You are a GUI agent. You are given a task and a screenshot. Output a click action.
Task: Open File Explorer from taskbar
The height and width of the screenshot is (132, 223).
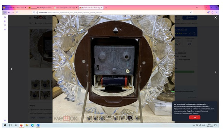(27, 125)
